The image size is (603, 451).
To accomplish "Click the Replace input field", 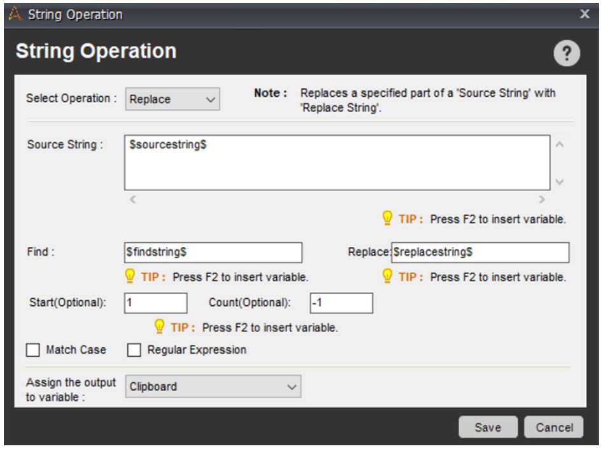I will 479,252.
